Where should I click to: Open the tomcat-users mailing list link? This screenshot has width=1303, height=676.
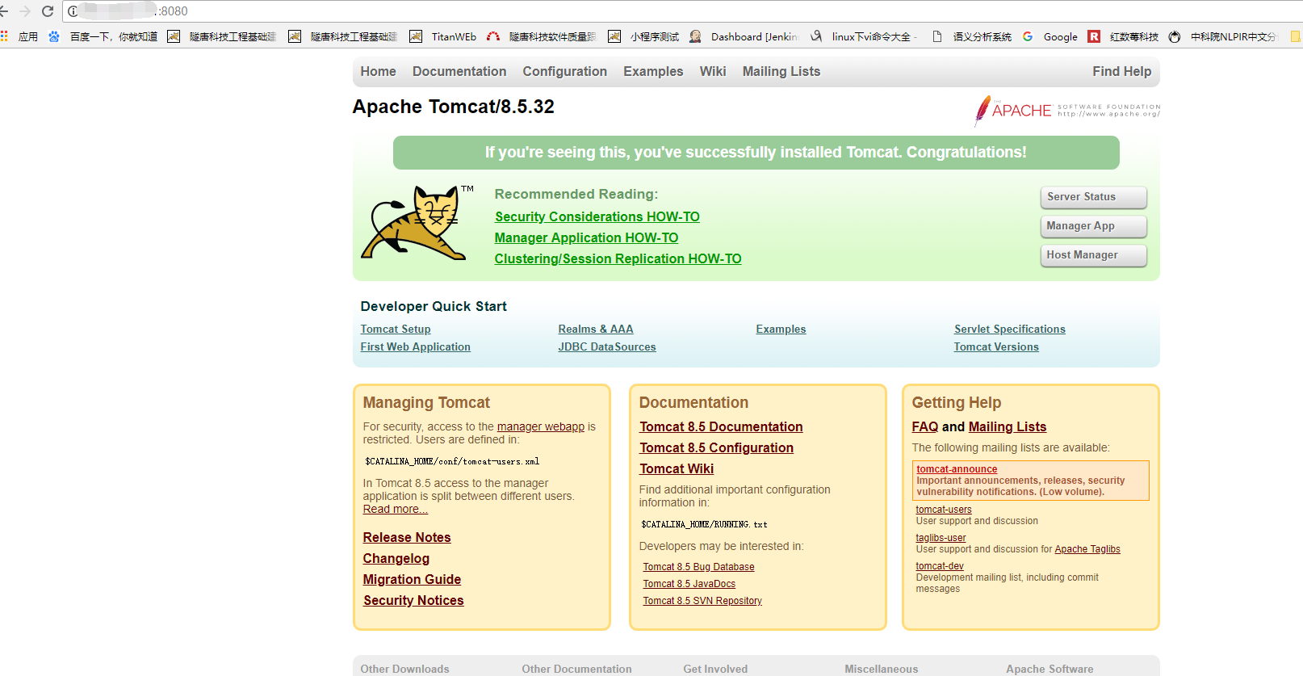point(944,510)
